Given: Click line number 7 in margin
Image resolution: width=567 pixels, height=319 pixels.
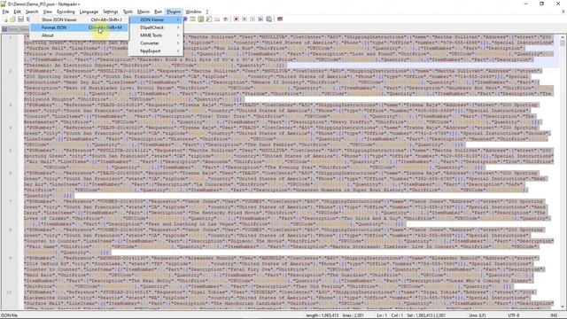Looking at the screenshot, I should [x=10, y=201].
